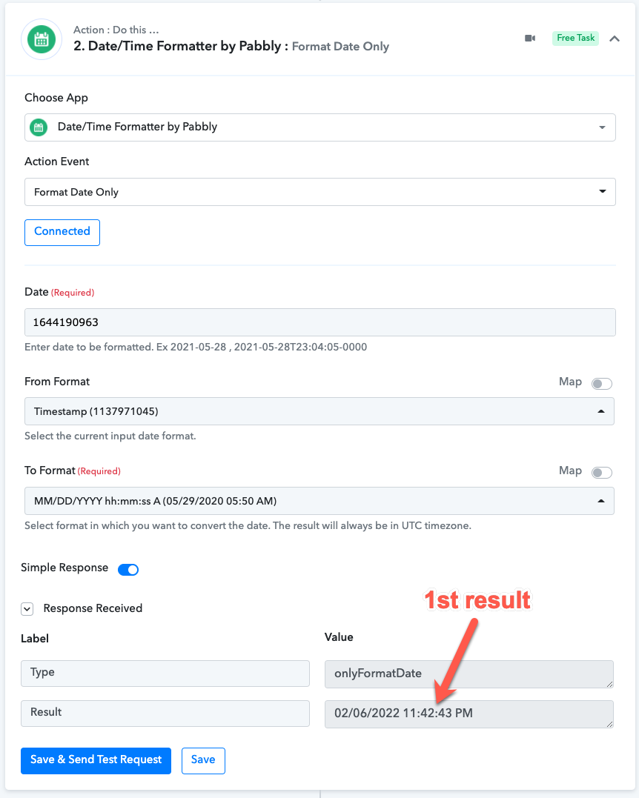The height and width of the screenshot is (798, 639).
Task: Open the Choose App dropdown
Action: click(x=319, y=127)
